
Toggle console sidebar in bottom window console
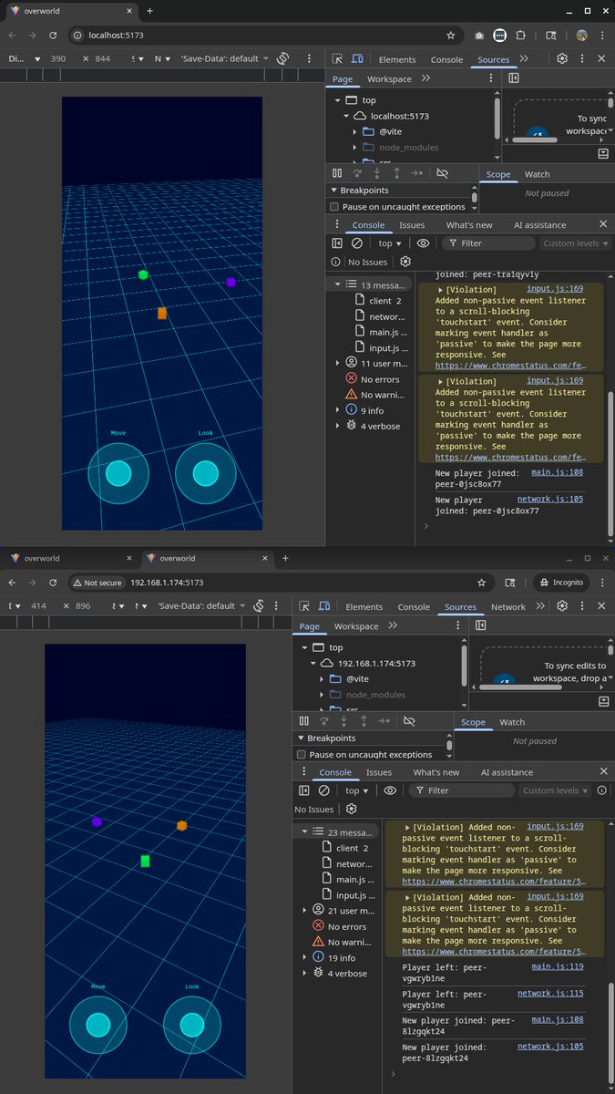point(304,790)
